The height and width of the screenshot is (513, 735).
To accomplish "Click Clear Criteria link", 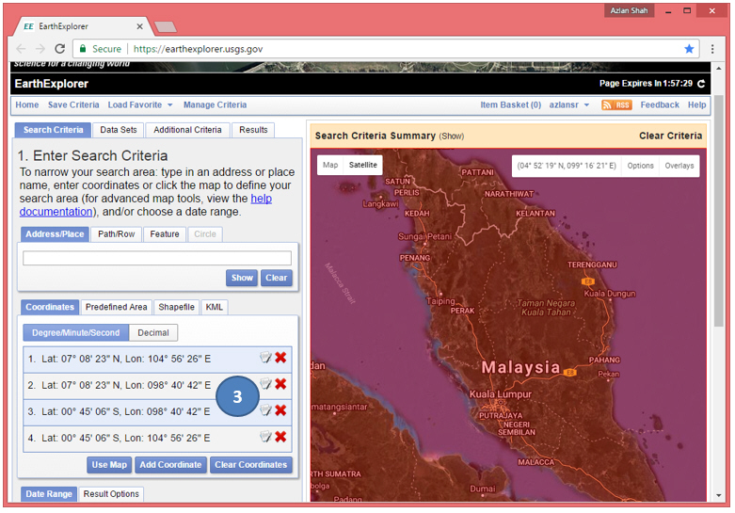I will pos(670,136).
